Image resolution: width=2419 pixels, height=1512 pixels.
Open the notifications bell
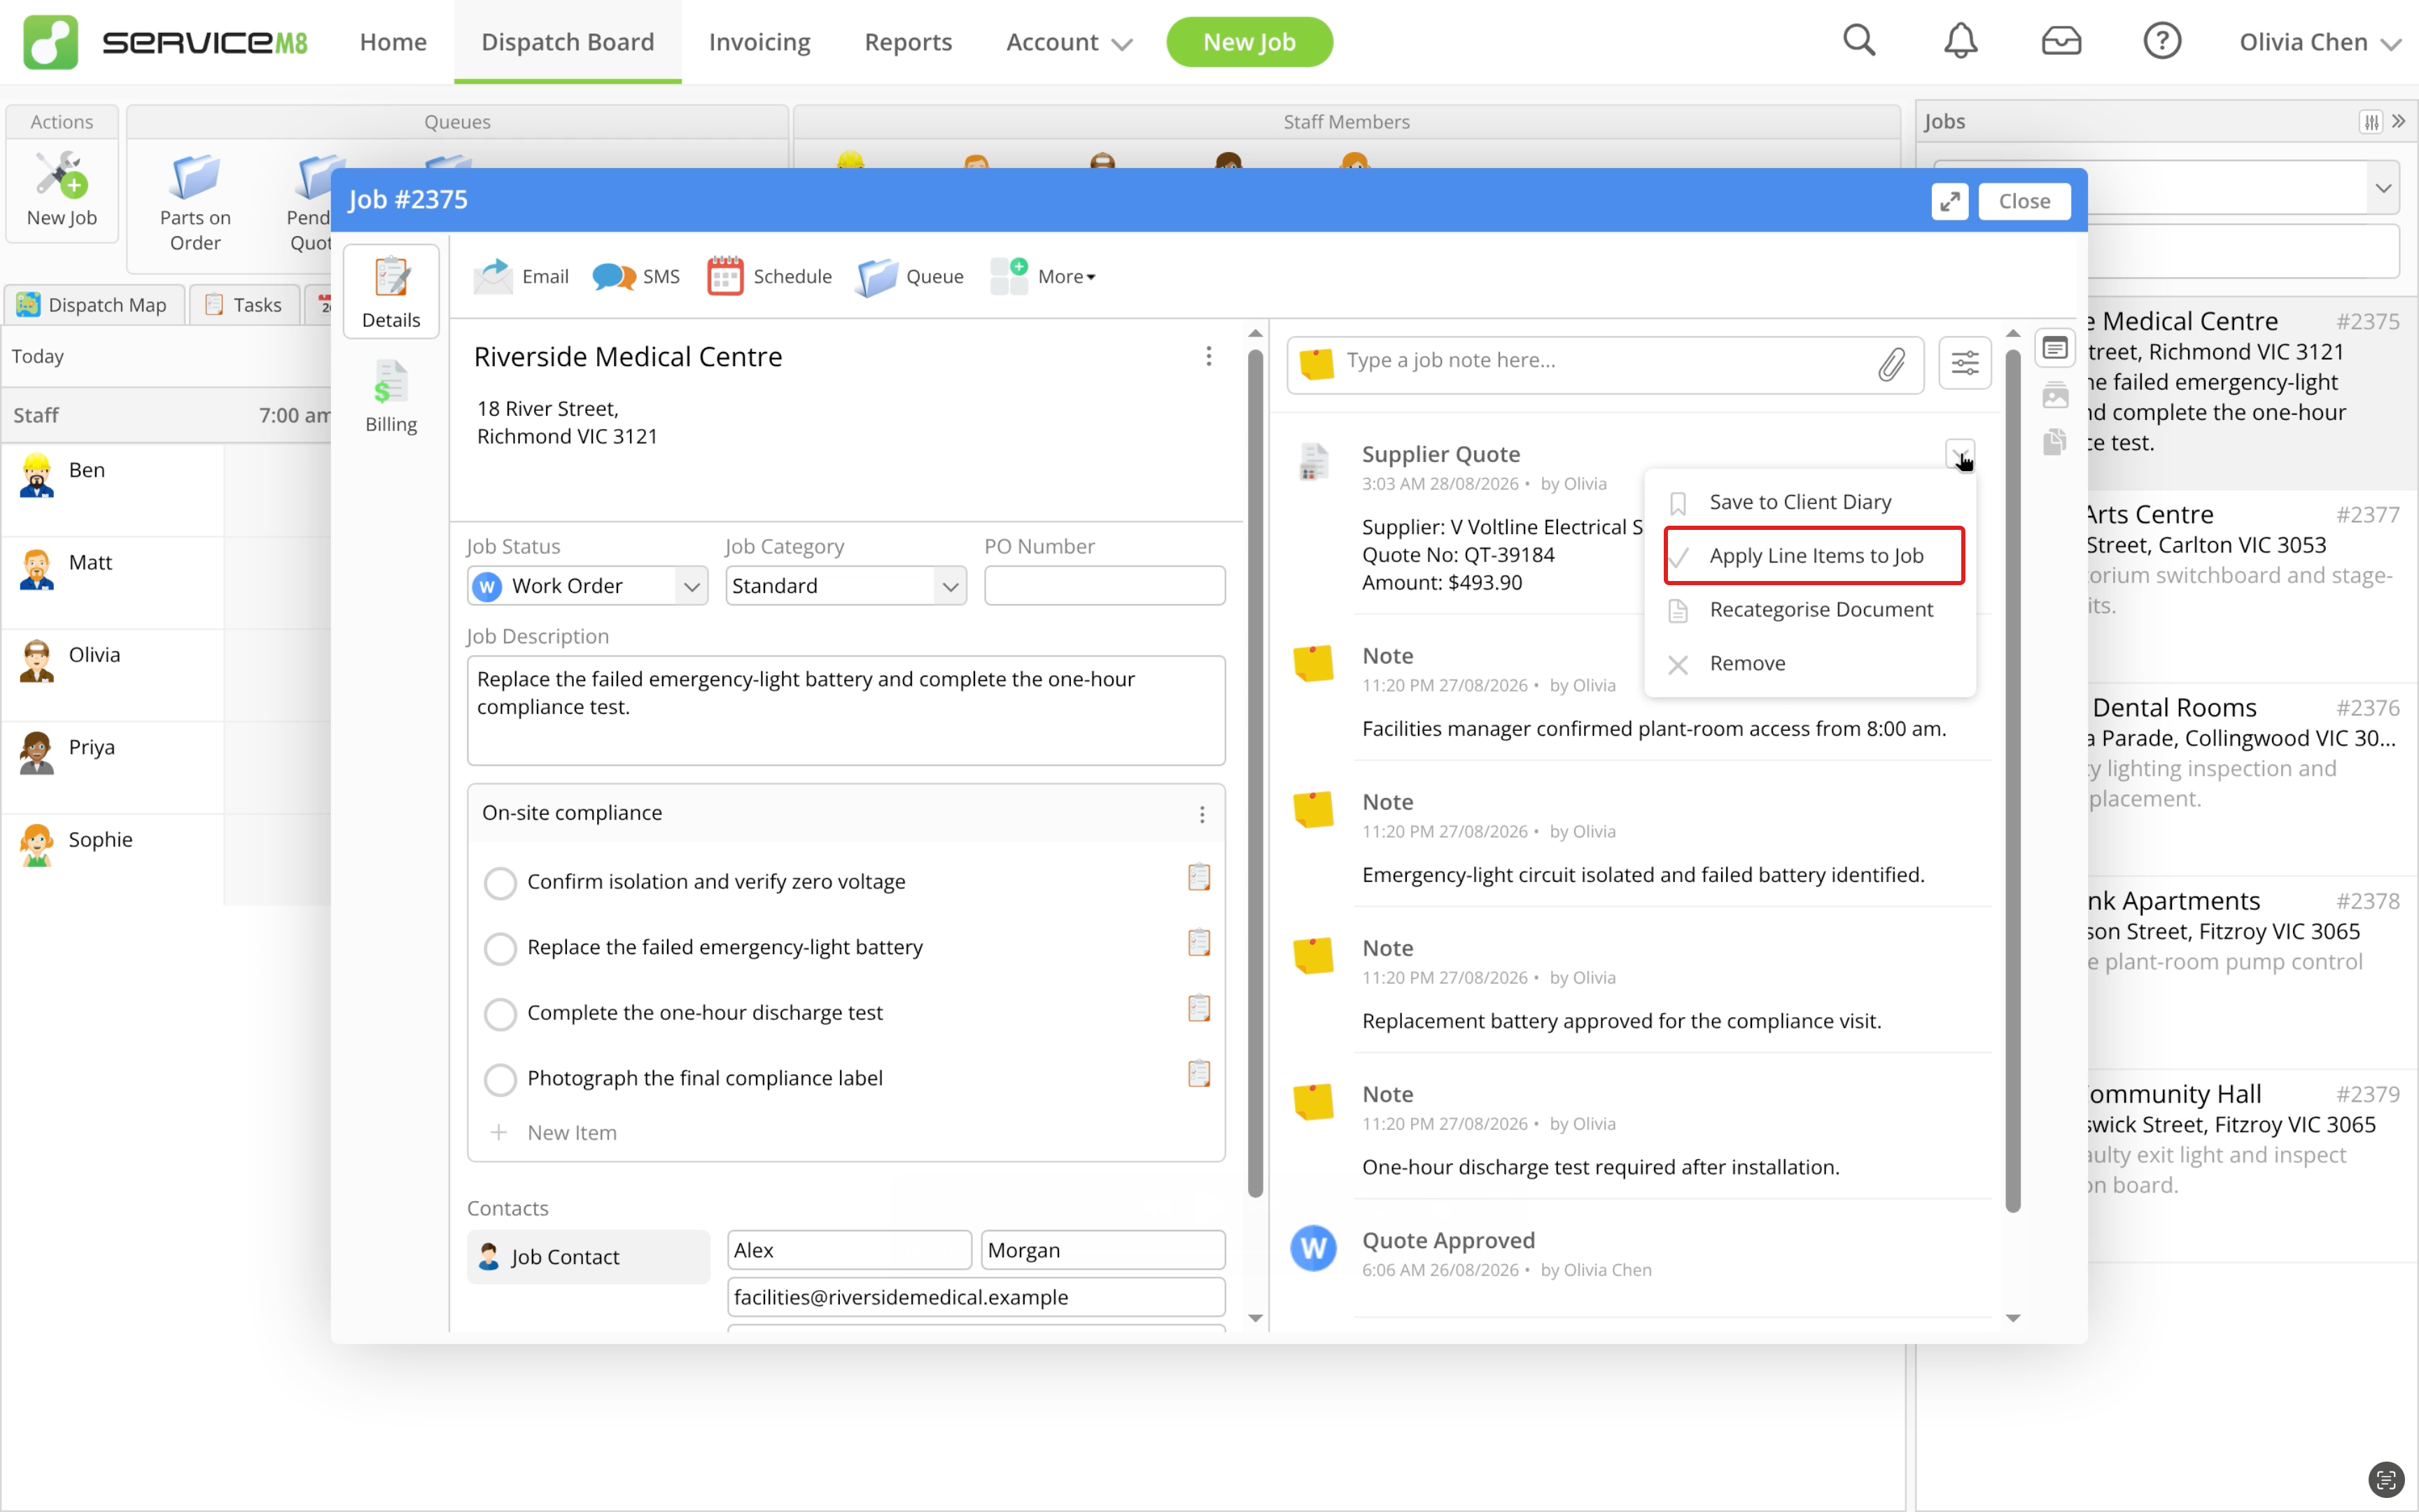[x=1961, y=41]
